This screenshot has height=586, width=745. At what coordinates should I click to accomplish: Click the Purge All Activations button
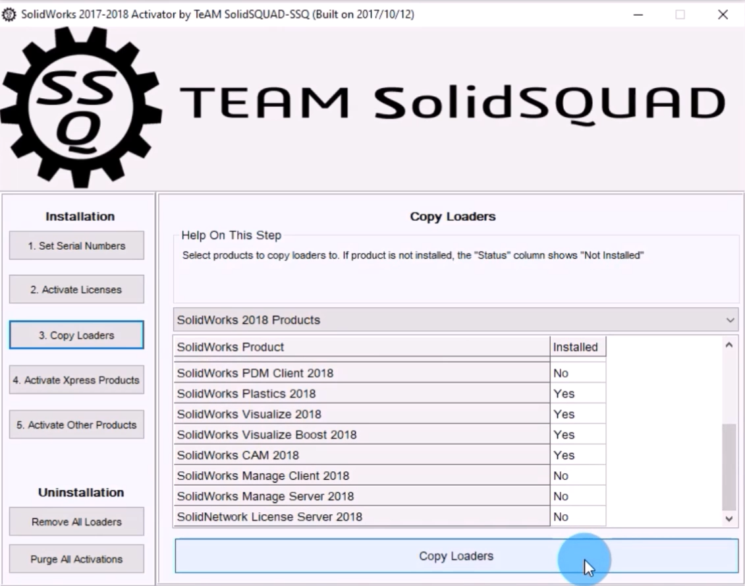click(x=76, y=559)
